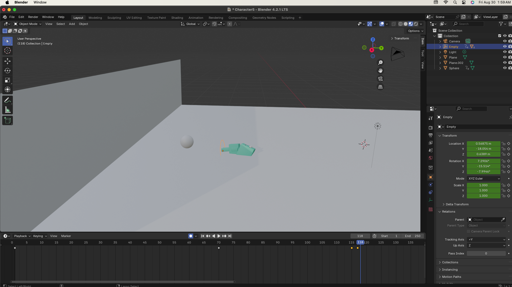Screen dimensions: 512x287
Task: Toggle lock on Location X
Action: coord(503,144)
